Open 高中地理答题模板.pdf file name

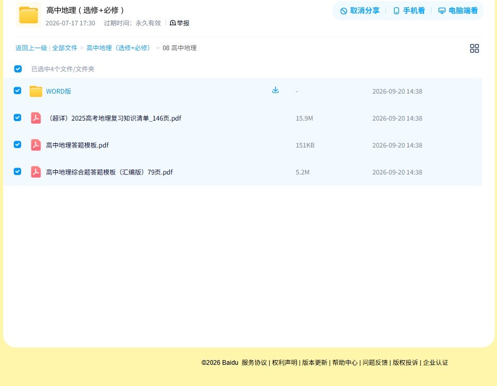(x=77, y=145)
